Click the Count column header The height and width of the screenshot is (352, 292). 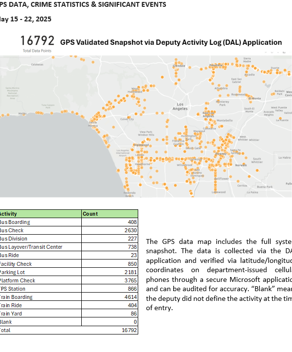click(91, 214)
